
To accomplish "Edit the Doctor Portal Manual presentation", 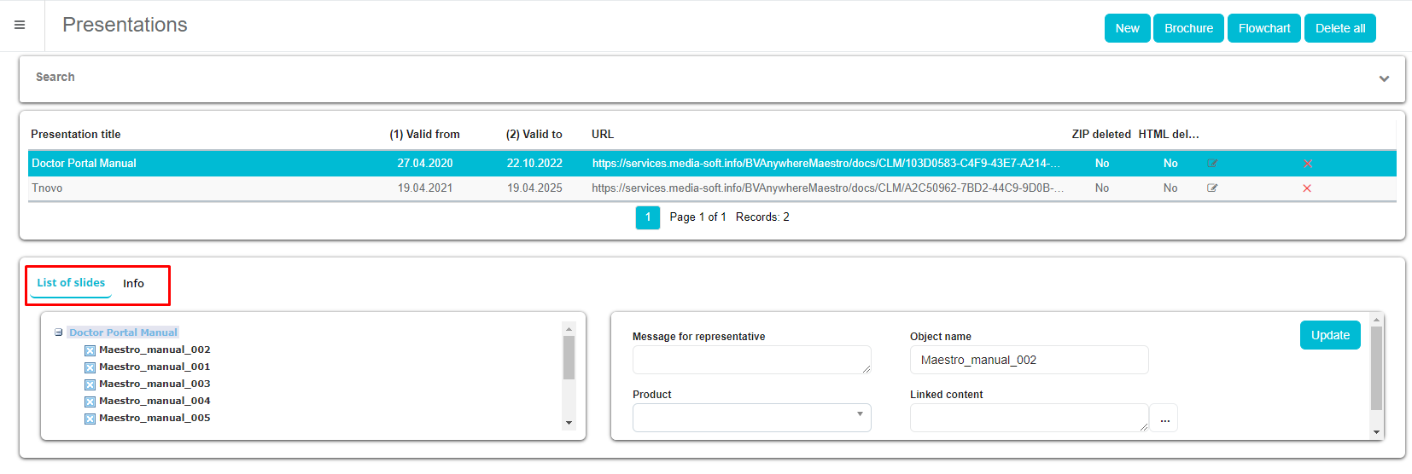I will point(1212,164).
